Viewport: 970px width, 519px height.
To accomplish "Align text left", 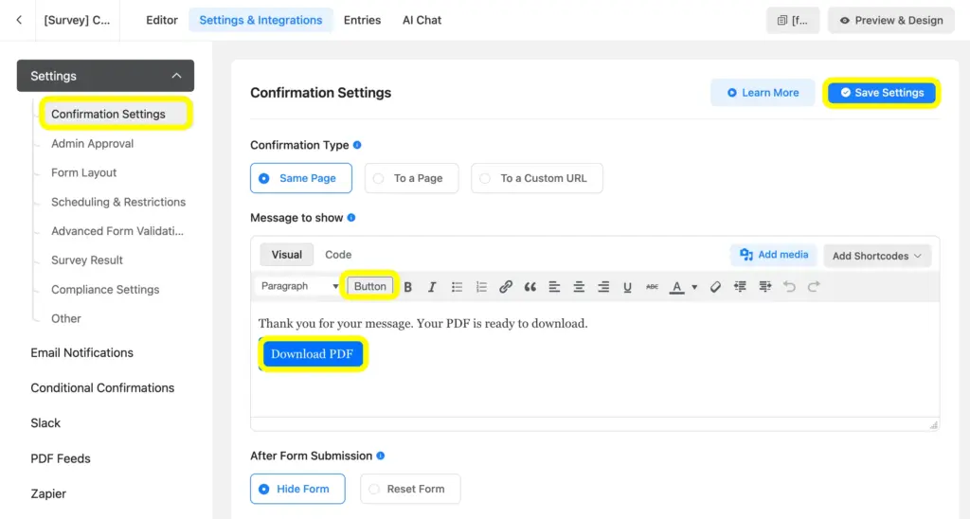I will point(554,286).
